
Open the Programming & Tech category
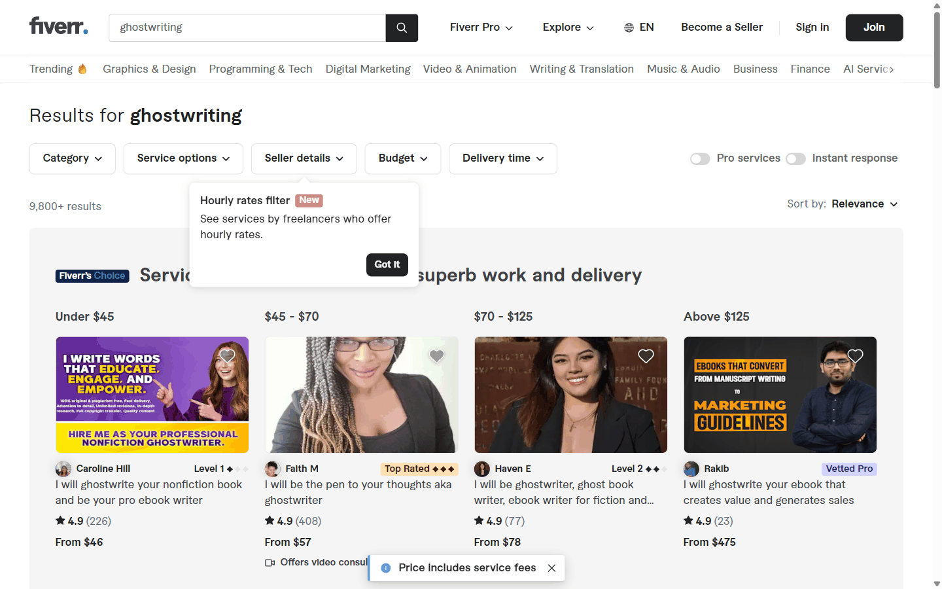tap(260, 69)
